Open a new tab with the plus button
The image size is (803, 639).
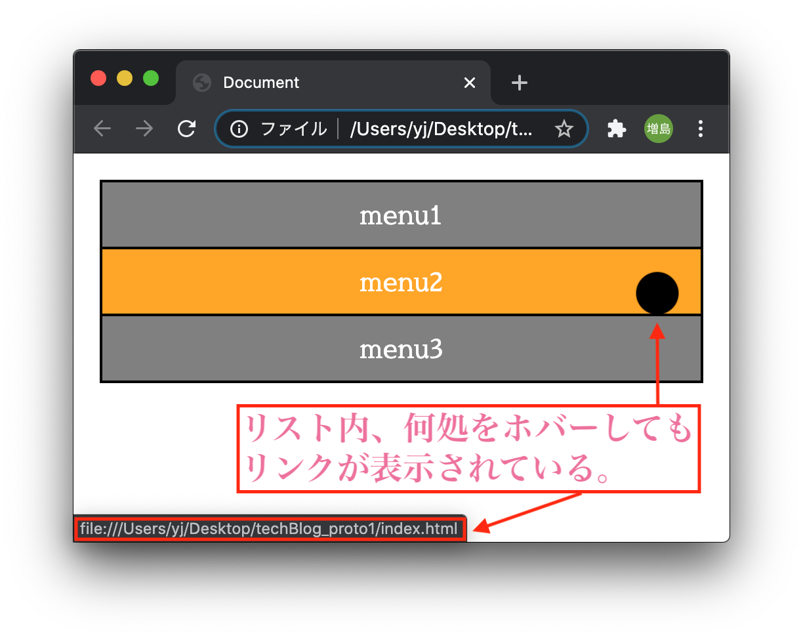pos(519,83)
